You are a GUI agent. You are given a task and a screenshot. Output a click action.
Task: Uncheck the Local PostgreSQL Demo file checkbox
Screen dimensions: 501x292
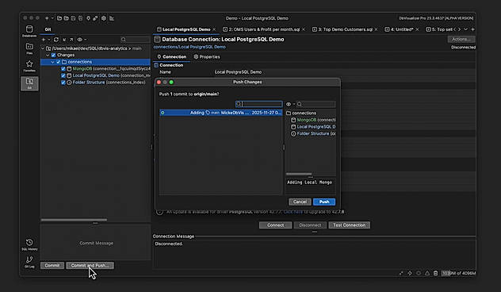tap(63, 75)
